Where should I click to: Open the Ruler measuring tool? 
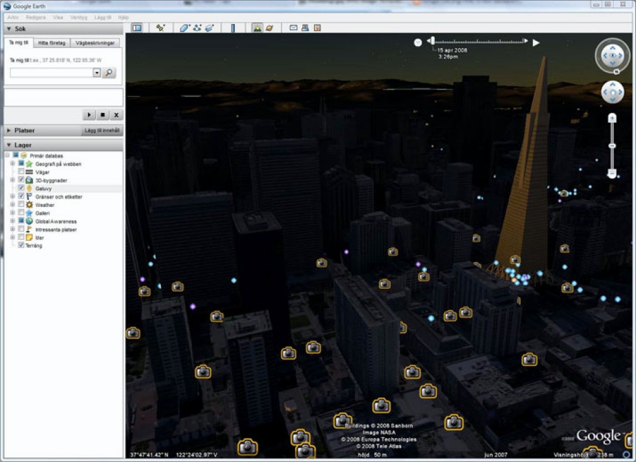(x=233, y=28)
